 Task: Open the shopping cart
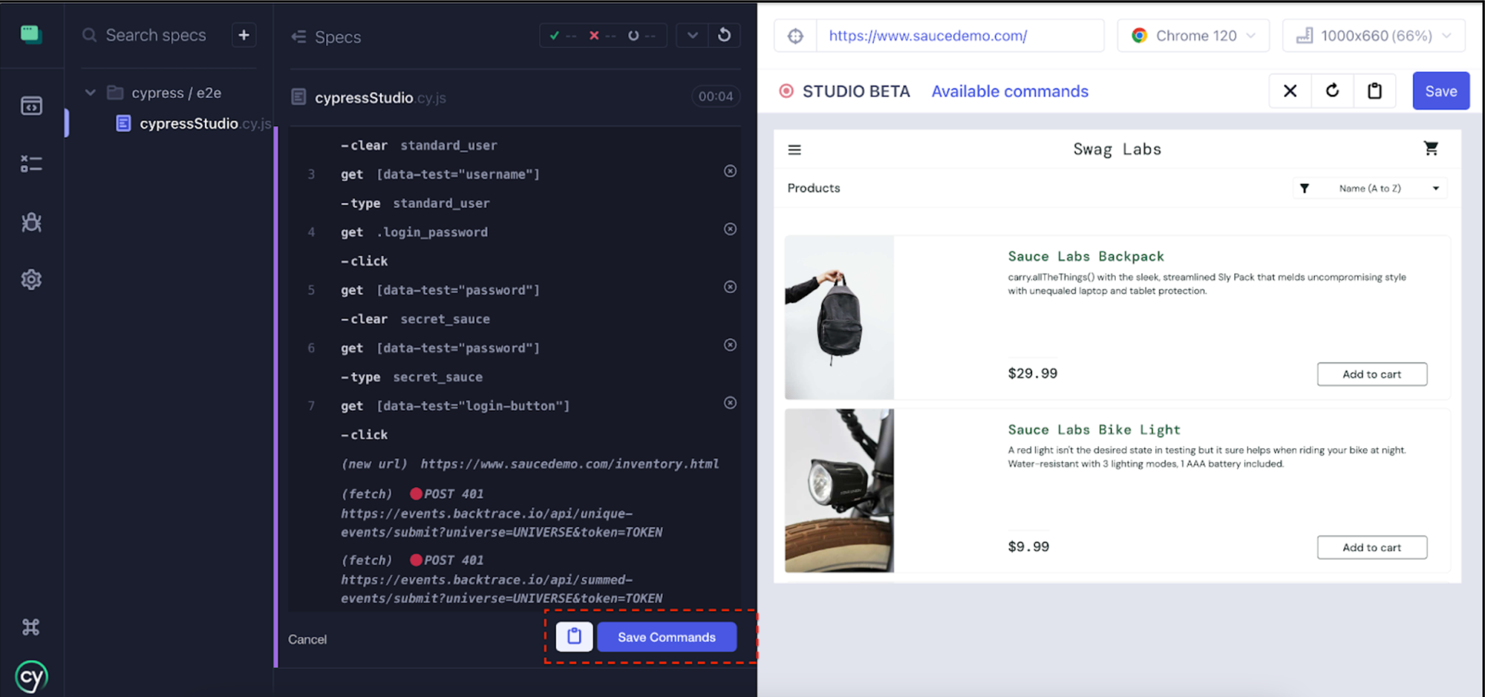pyautogui.click(x=1431, y=148)
